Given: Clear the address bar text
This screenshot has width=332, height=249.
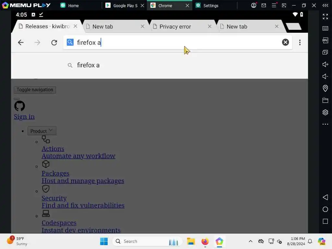Looking at the screenshot, I should [285, 42].
